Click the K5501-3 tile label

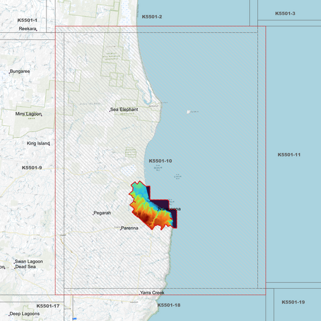(x=285, y=13)
